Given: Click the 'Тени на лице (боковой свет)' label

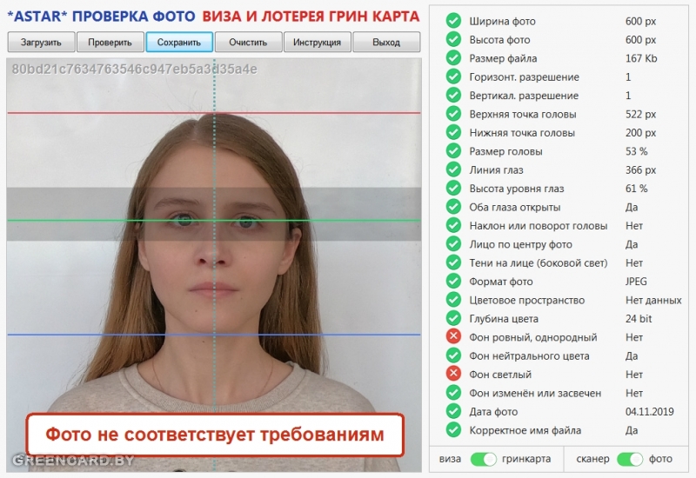Looking at the screenshot, I should (x=539, y=263).
